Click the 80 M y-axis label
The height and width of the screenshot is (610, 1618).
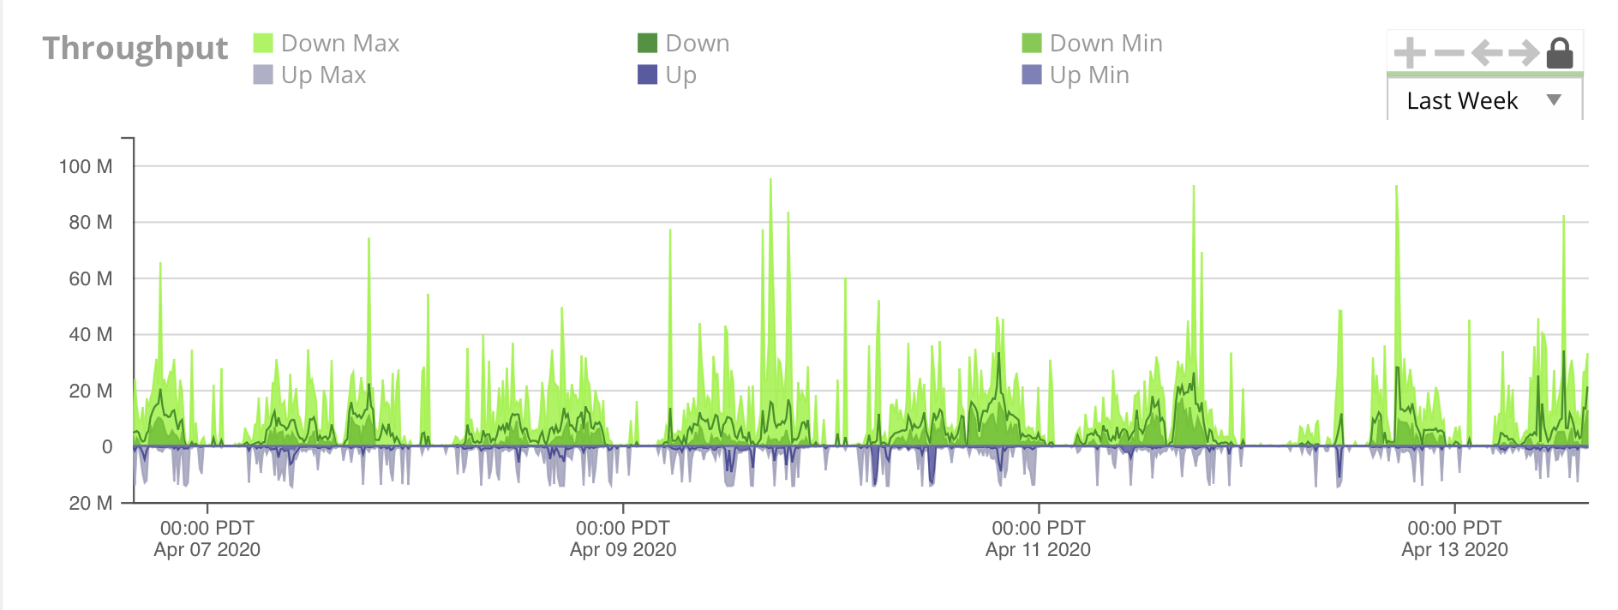click(91, 223)
